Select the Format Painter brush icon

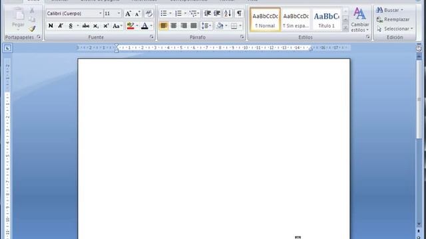pyautogui.click(x=32, y=29)
